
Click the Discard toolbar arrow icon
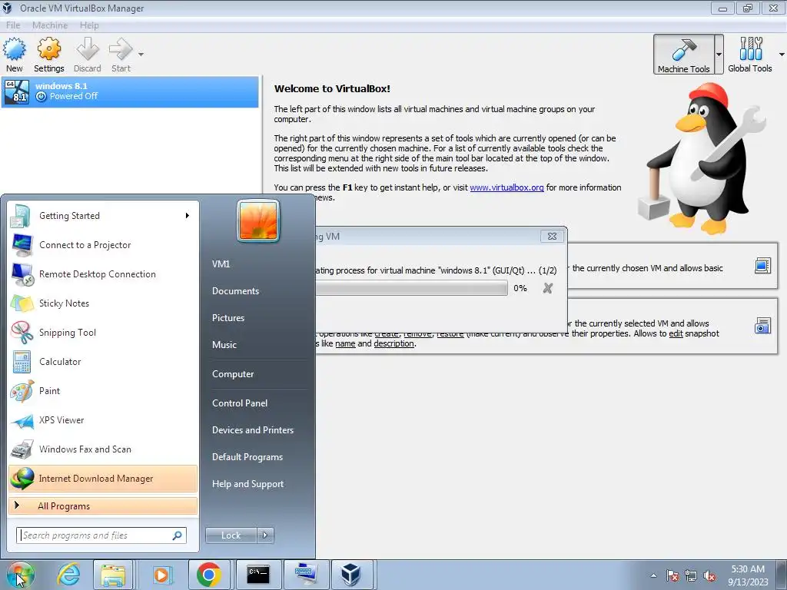(88, 50)
